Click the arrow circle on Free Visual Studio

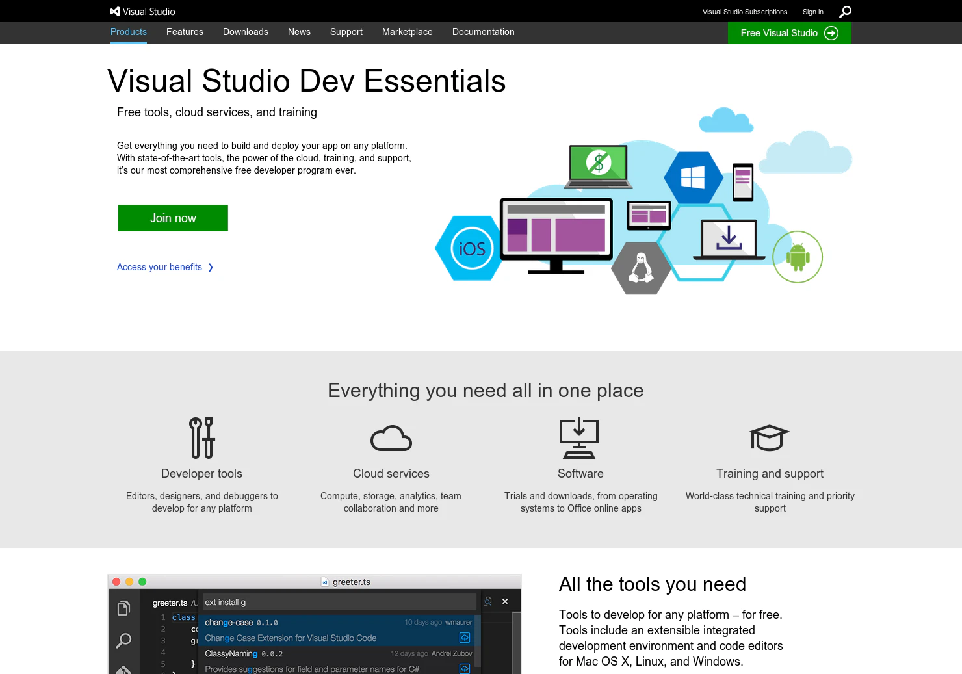point(831,33)
